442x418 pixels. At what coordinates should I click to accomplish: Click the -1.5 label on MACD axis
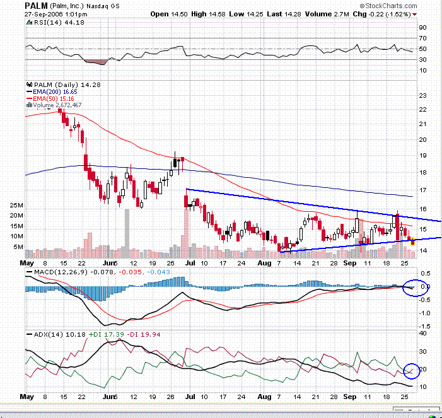[x=424, y=326]
